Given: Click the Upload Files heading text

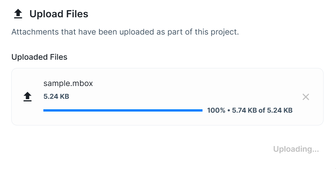Looking at the screenshot, I should [59, 14].
